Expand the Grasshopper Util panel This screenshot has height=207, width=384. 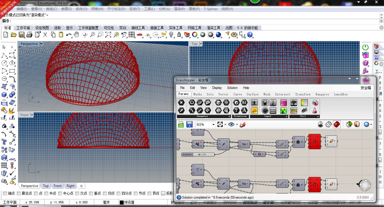[x=318, y=116]
